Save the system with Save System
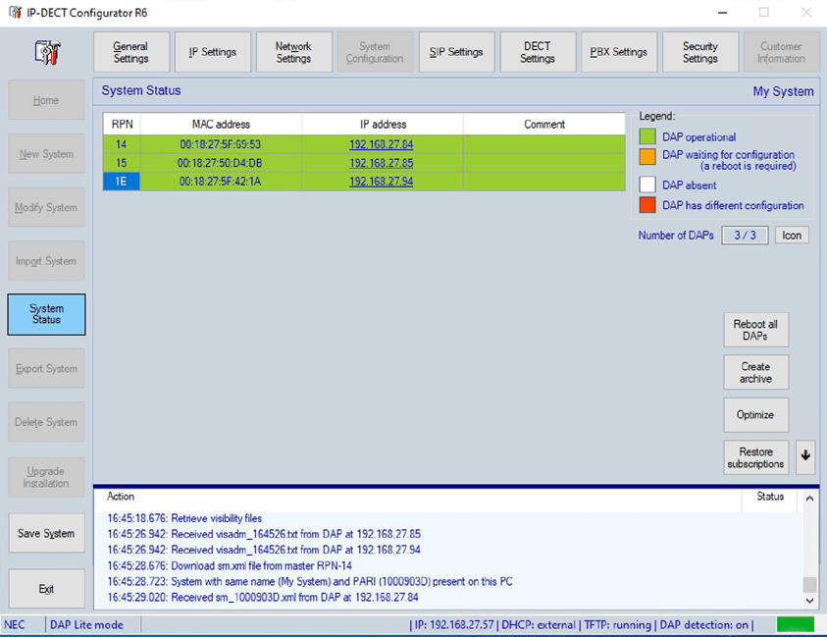The height and width of the screenshot is (637, 827). [x=46, y=533]
